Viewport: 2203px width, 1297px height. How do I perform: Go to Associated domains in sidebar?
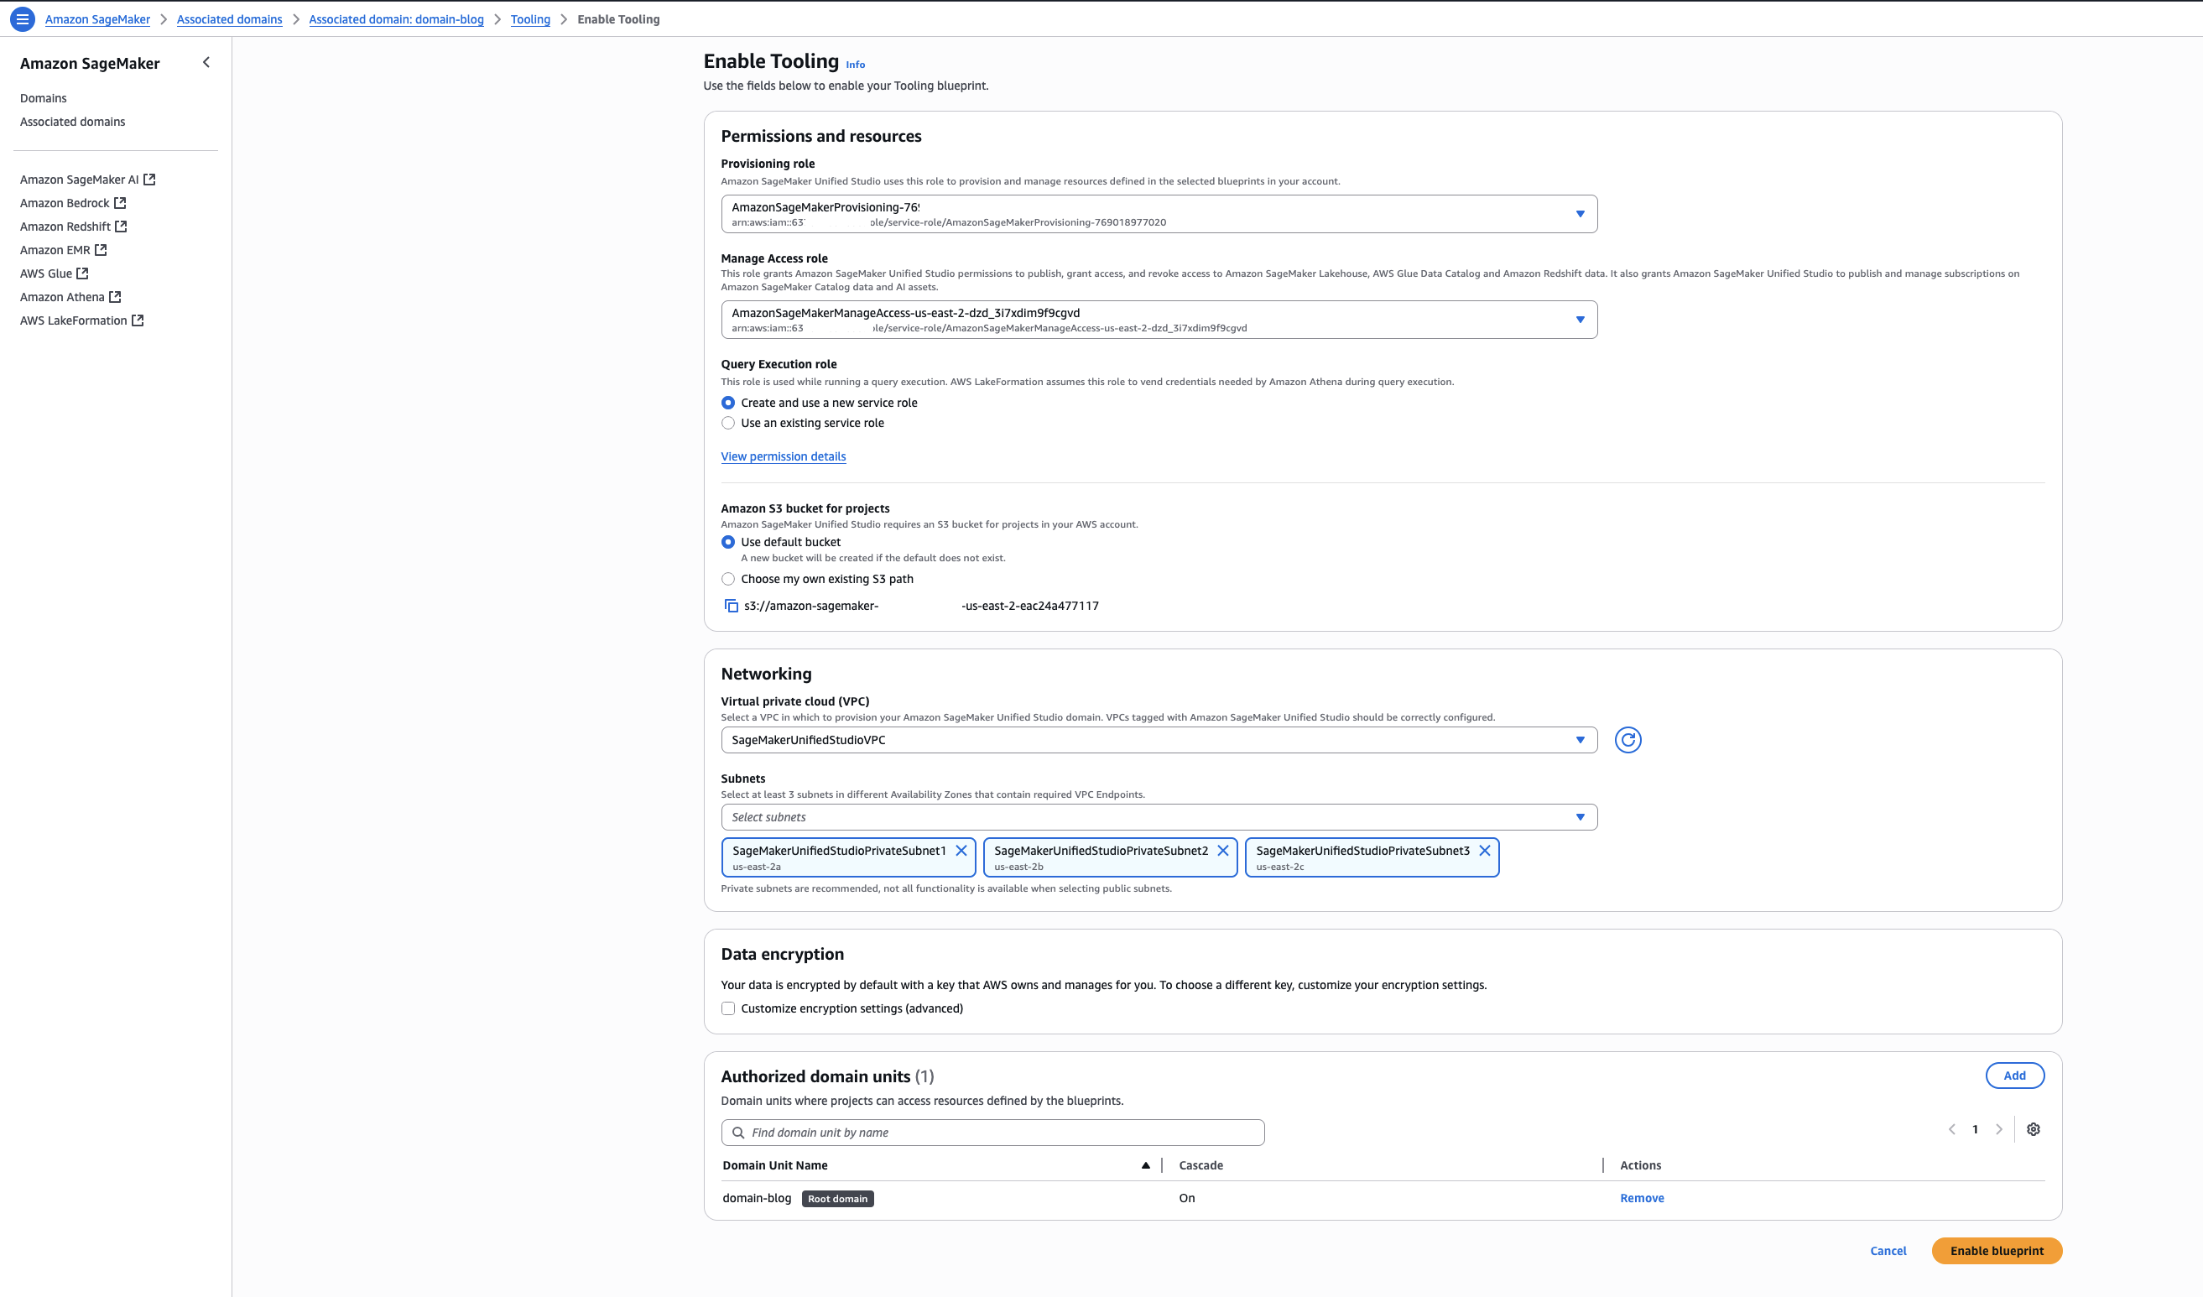[x=72, y=122]
